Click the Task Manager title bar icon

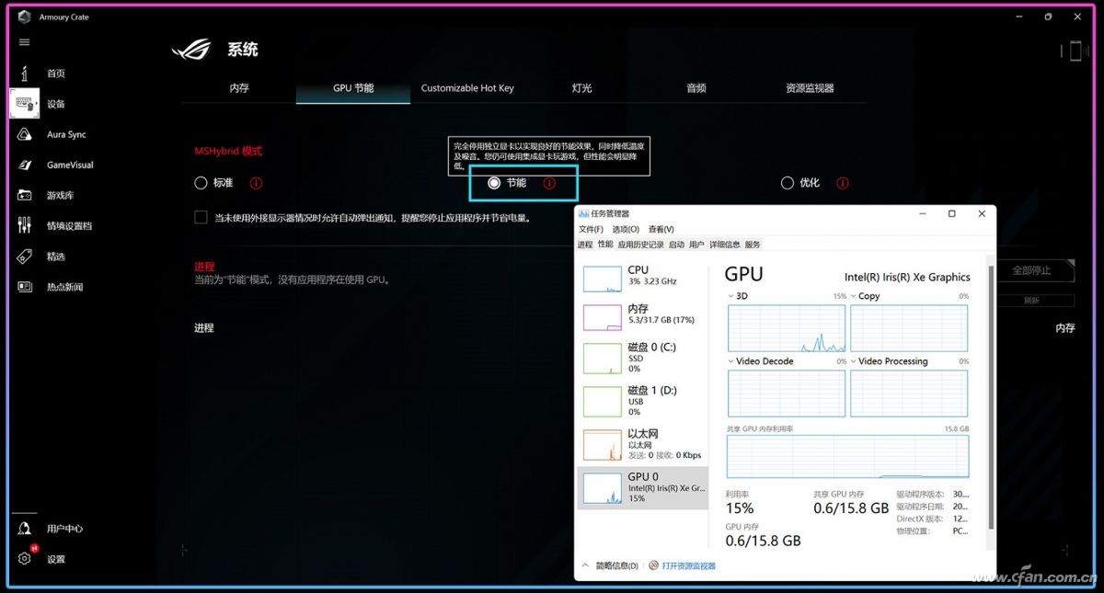point(583,213)
